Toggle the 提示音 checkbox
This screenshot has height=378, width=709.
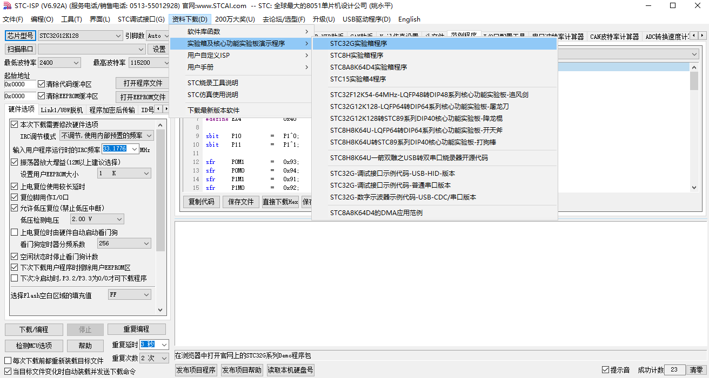(x=605, y=370)
